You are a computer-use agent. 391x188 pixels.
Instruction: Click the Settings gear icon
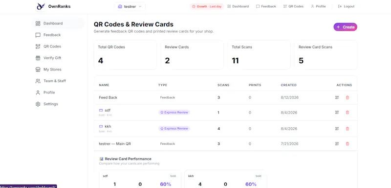tap(38, 104)
